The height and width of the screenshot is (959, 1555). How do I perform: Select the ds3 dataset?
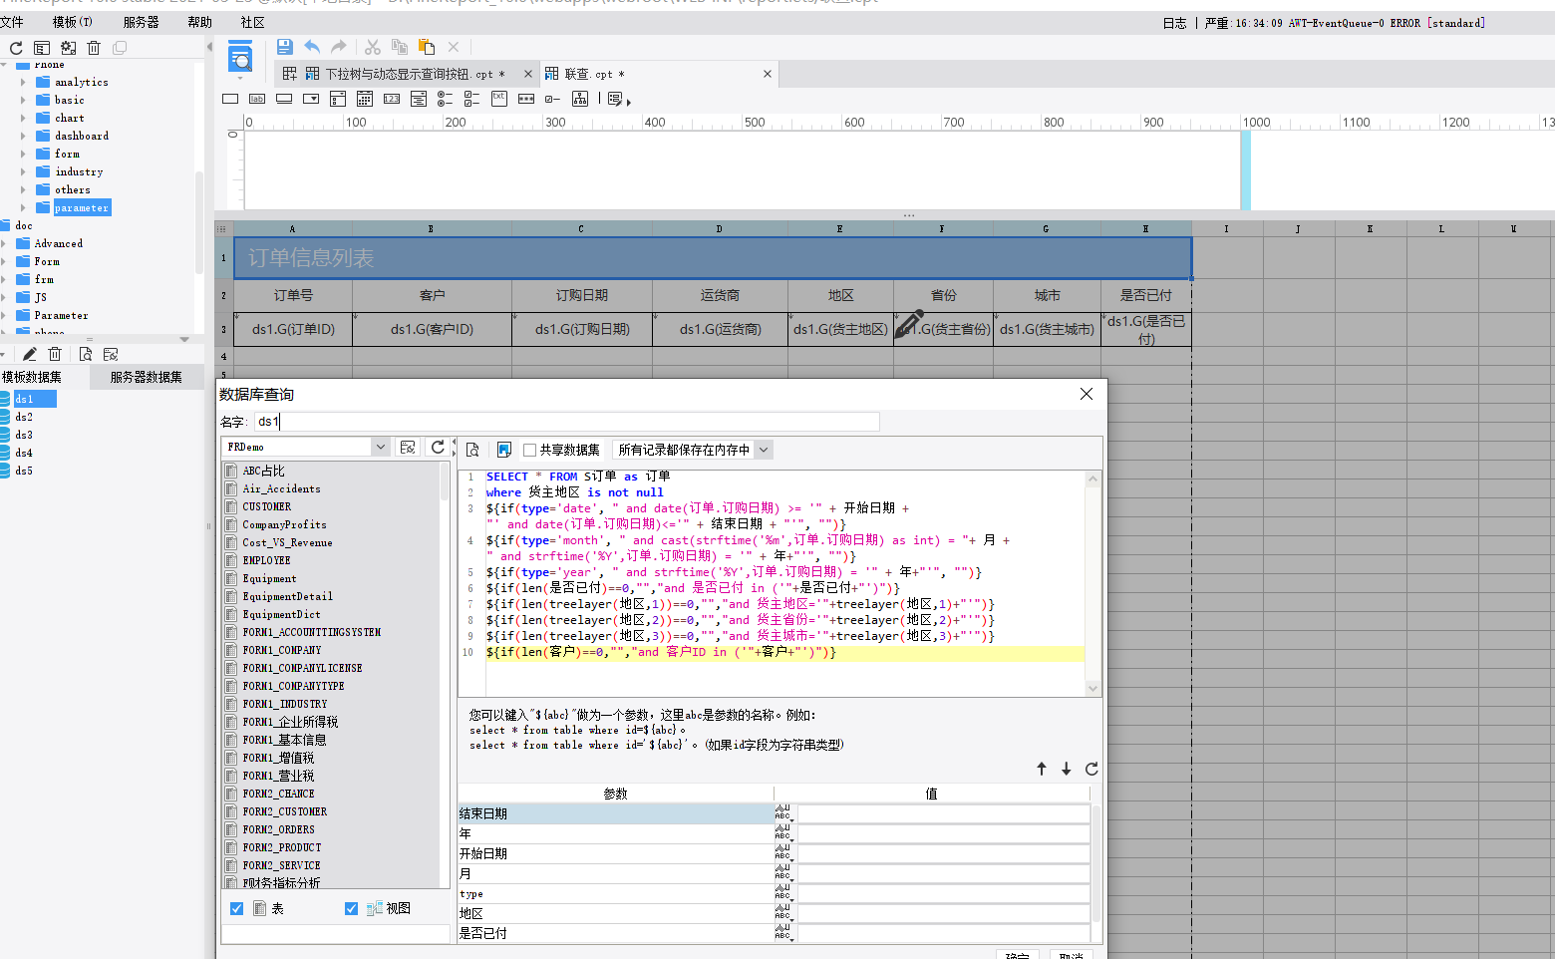pyautogui.click(x=24, y=435)
